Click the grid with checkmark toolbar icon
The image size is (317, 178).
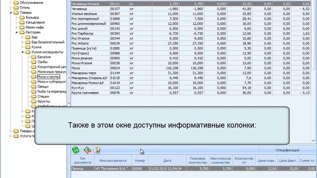(x=97, y=150)
